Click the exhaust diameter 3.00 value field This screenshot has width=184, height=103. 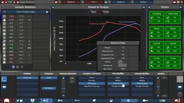coord(72,78)
